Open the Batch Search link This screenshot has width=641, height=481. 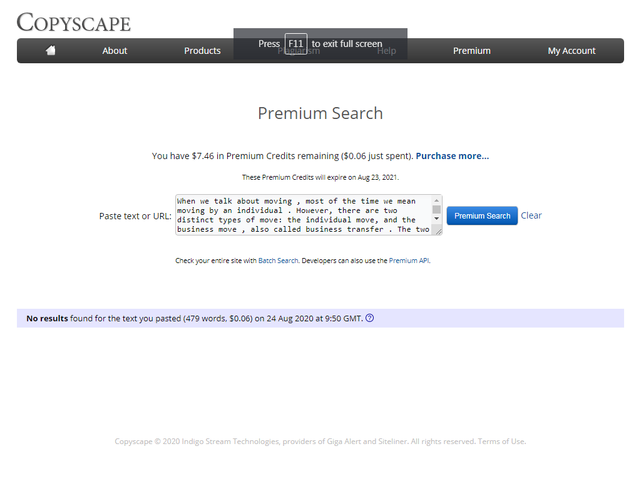(x=278, y=261)
